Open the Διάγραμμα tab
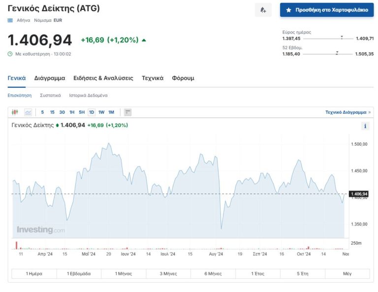This screenshot has width=378, height=292. [49, 78]
